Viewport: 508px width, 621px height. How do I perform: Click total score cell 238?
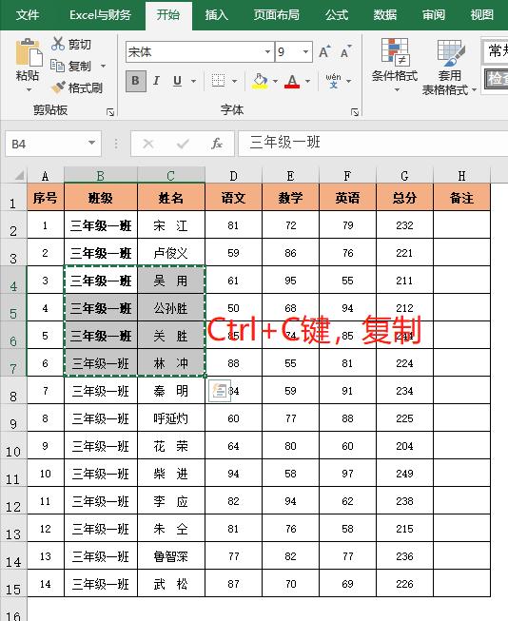(404, 501)
